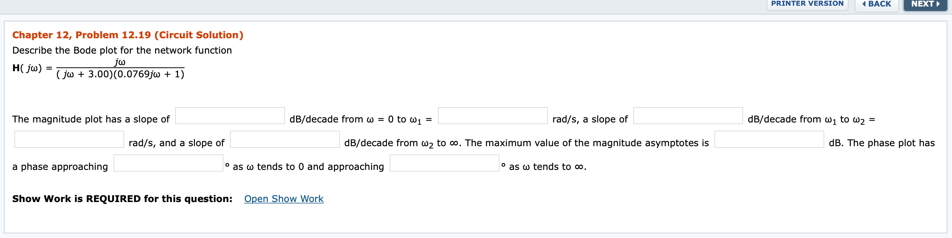Viewport: 952px width, 238px height.
Task: Click the phase as ω tends to infinity box
Action: coord(445,165)
